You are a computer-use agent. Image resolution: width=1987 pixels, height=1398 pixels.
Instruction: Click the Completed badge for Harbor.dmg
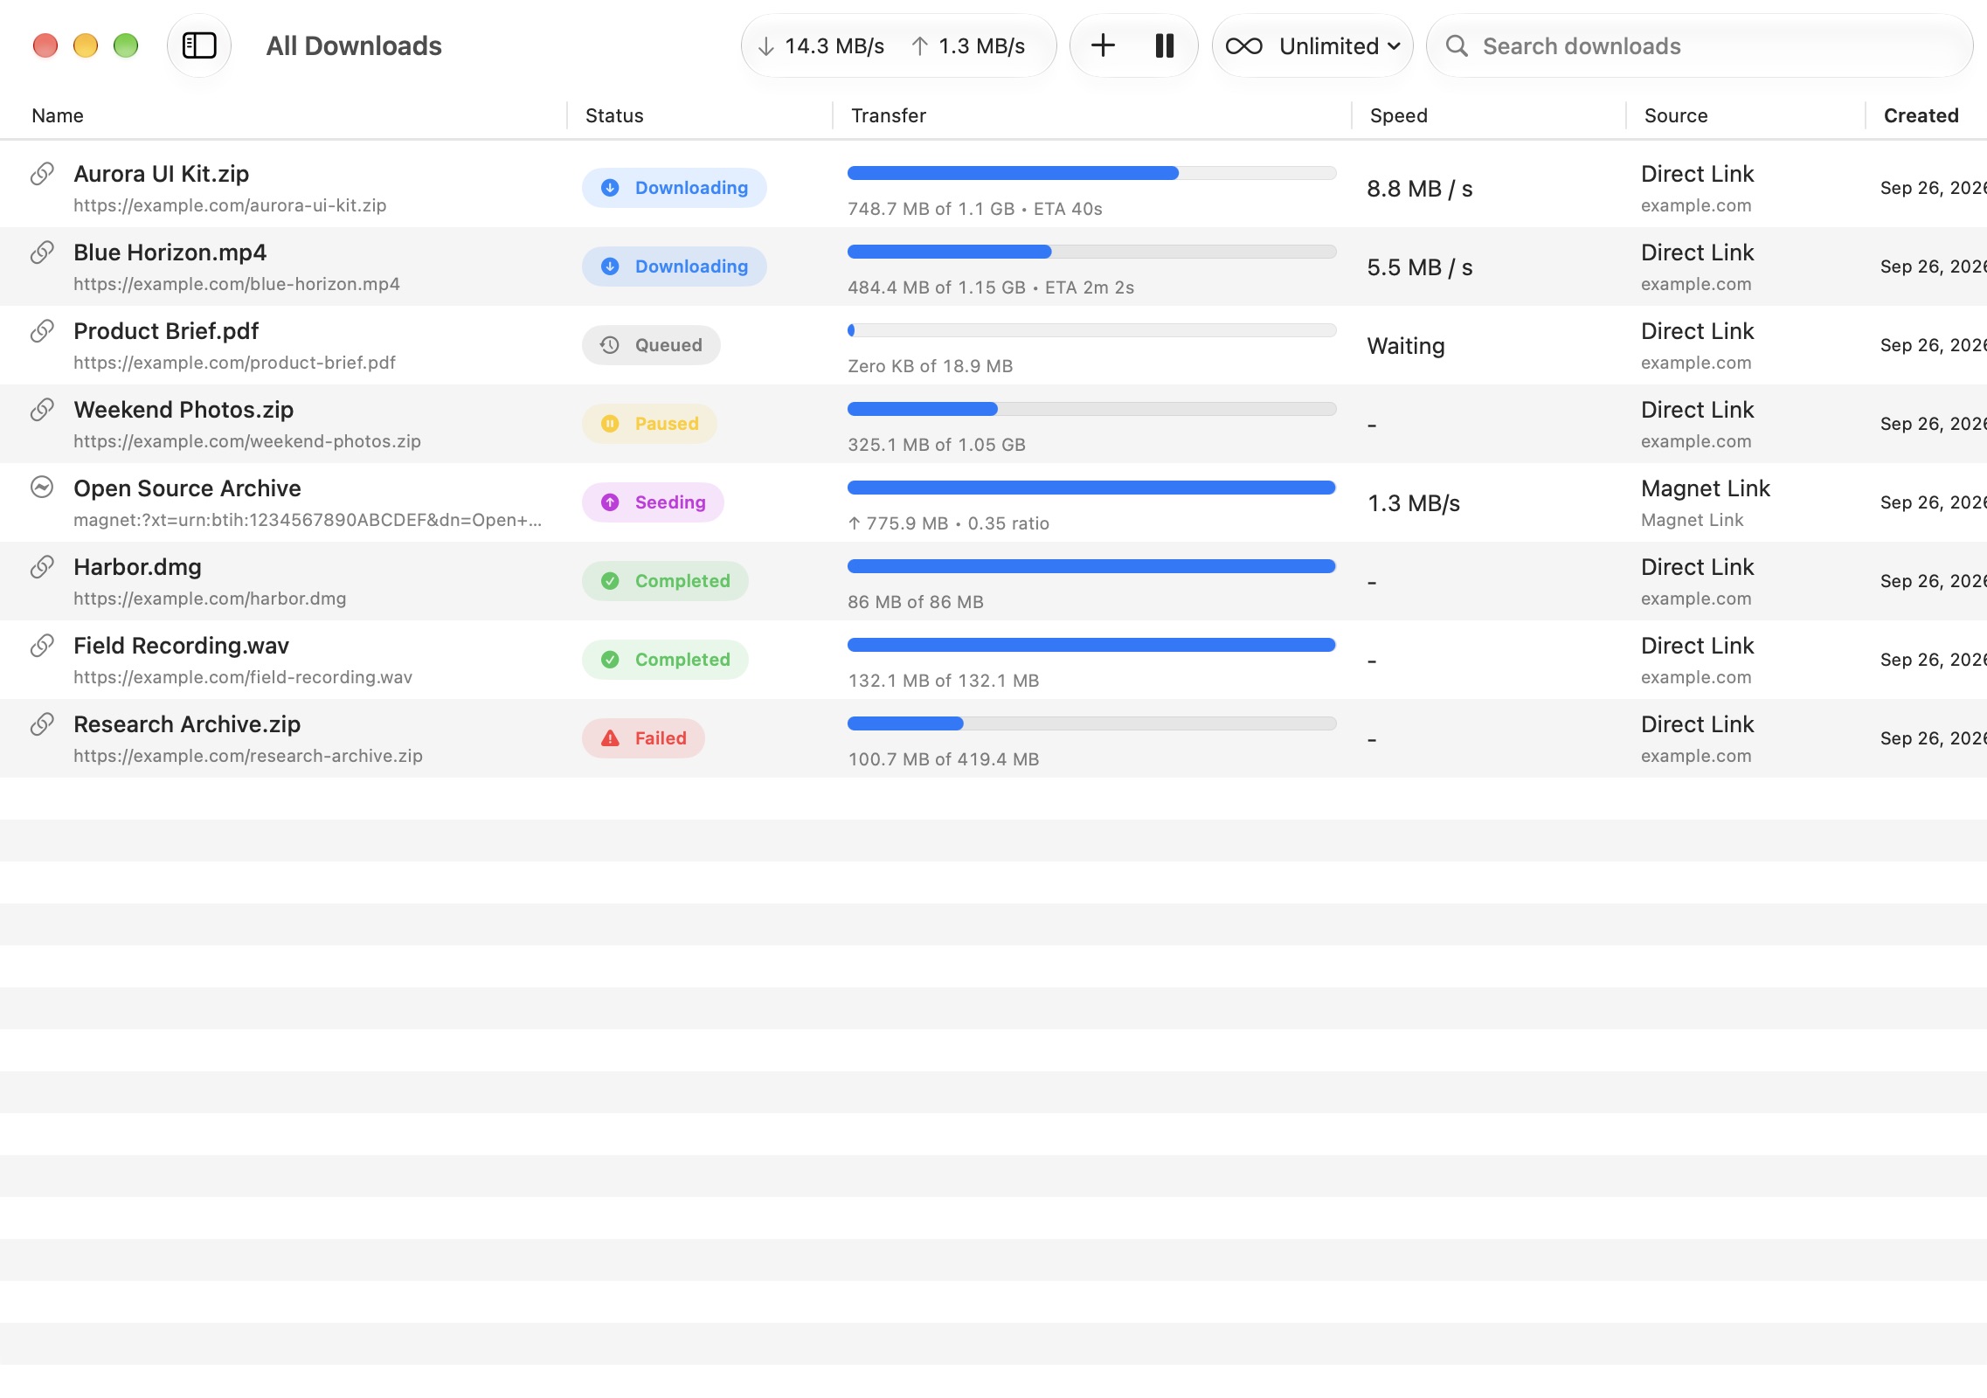(x=665, y=581)
